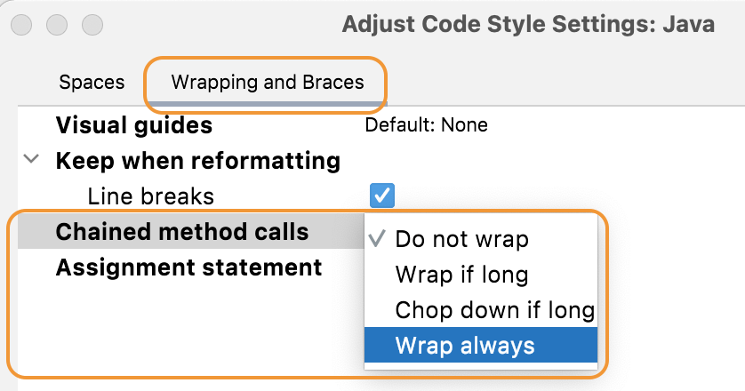This screenshot has width=745, height=391.
Task: Click the Line breaks label
Action: click(150, 195)
